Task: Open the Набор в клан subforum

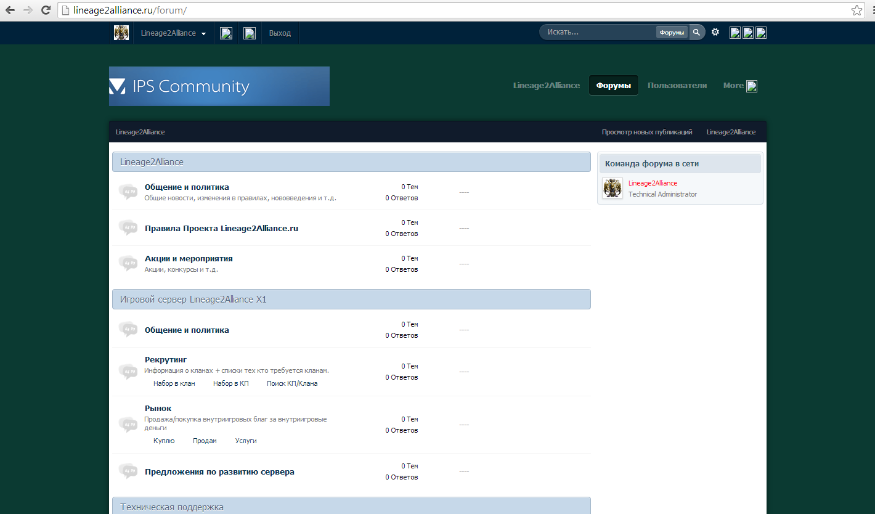Action: click(174, 383)
